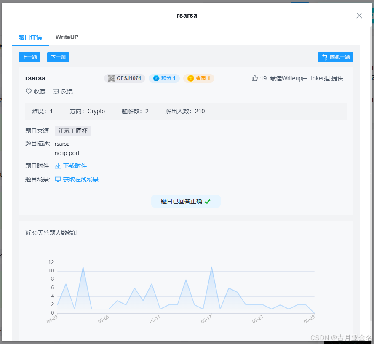Viewport: 374px width, 344px height.
Task: Switch to the WriteUP tab
Action: [x=67, y=37]
